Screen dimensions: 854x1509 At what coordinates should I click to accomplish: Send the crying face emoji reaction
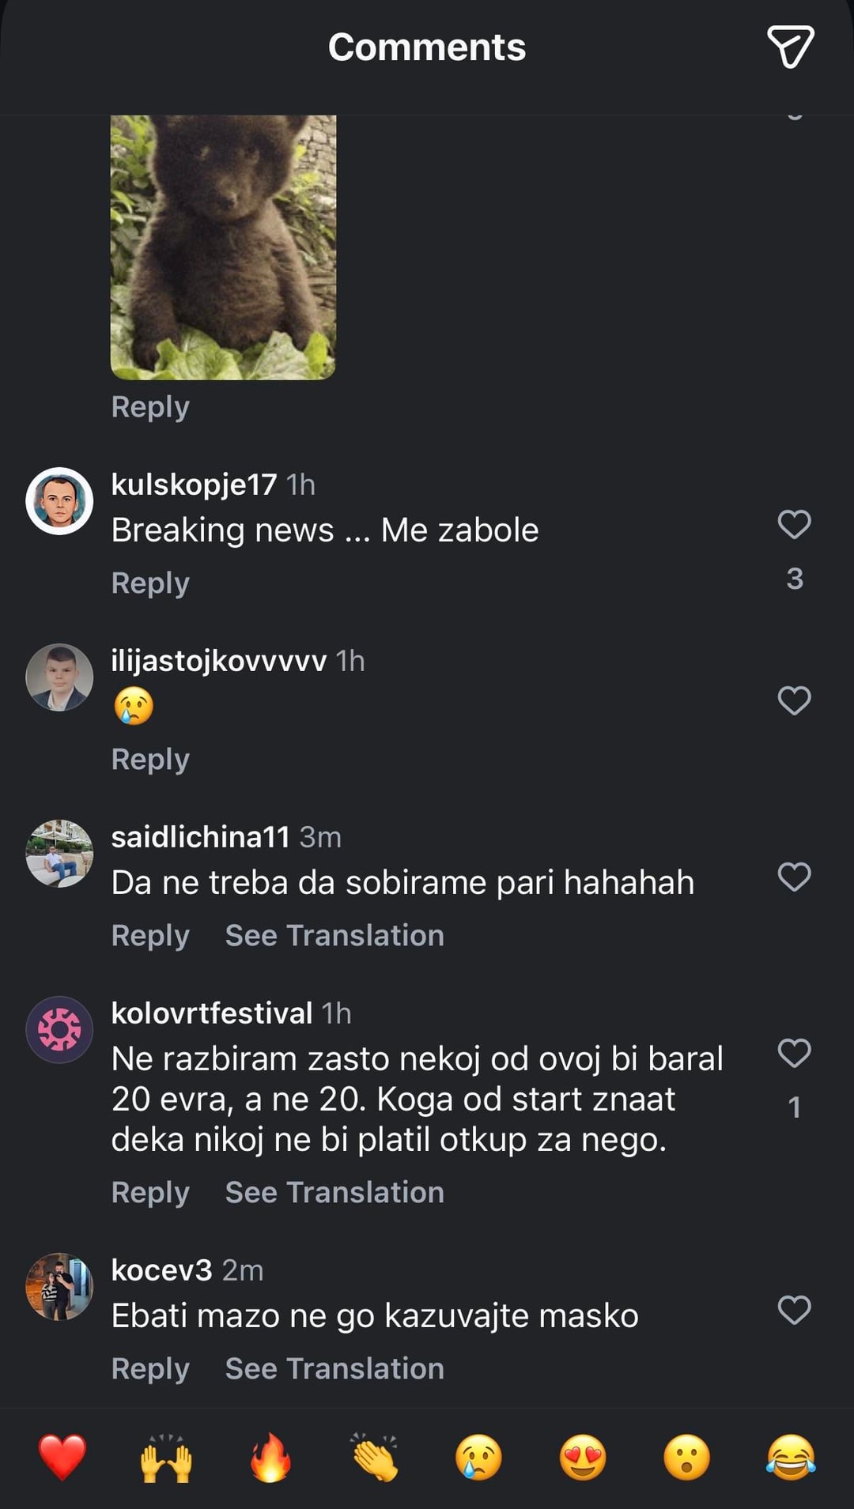tap(478, 1457)
